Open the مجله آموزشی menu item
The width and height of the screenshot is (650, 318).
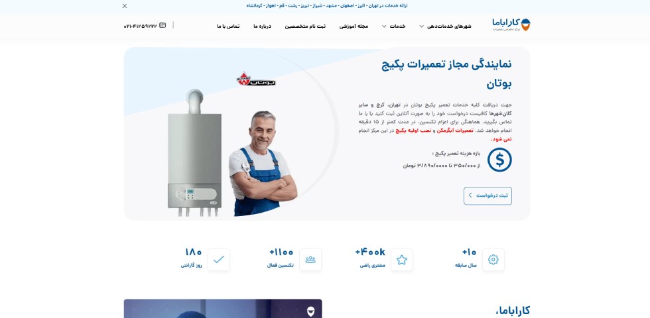coord(354,26)
